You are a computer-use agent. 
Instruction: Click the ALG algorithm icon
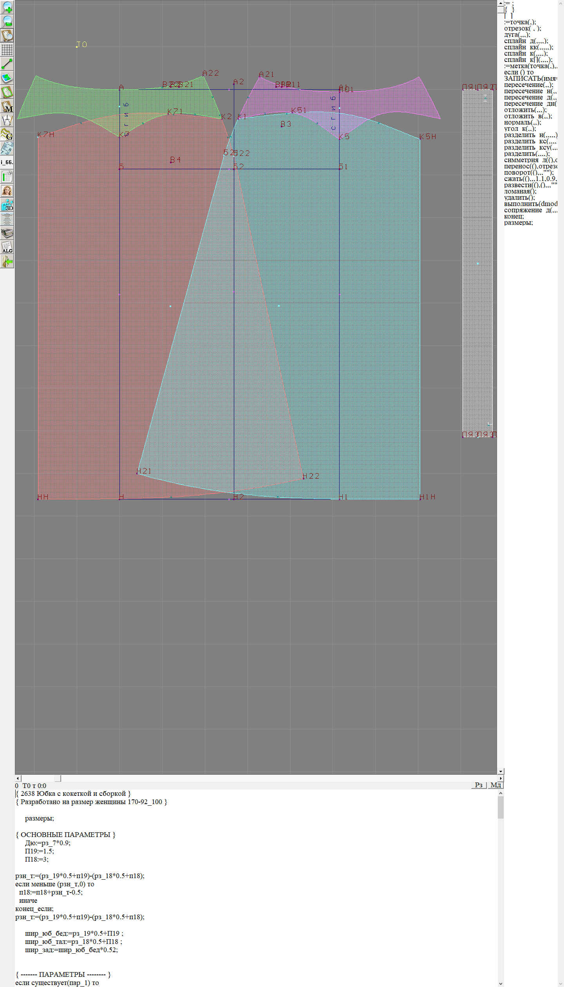tap(7, 248)
